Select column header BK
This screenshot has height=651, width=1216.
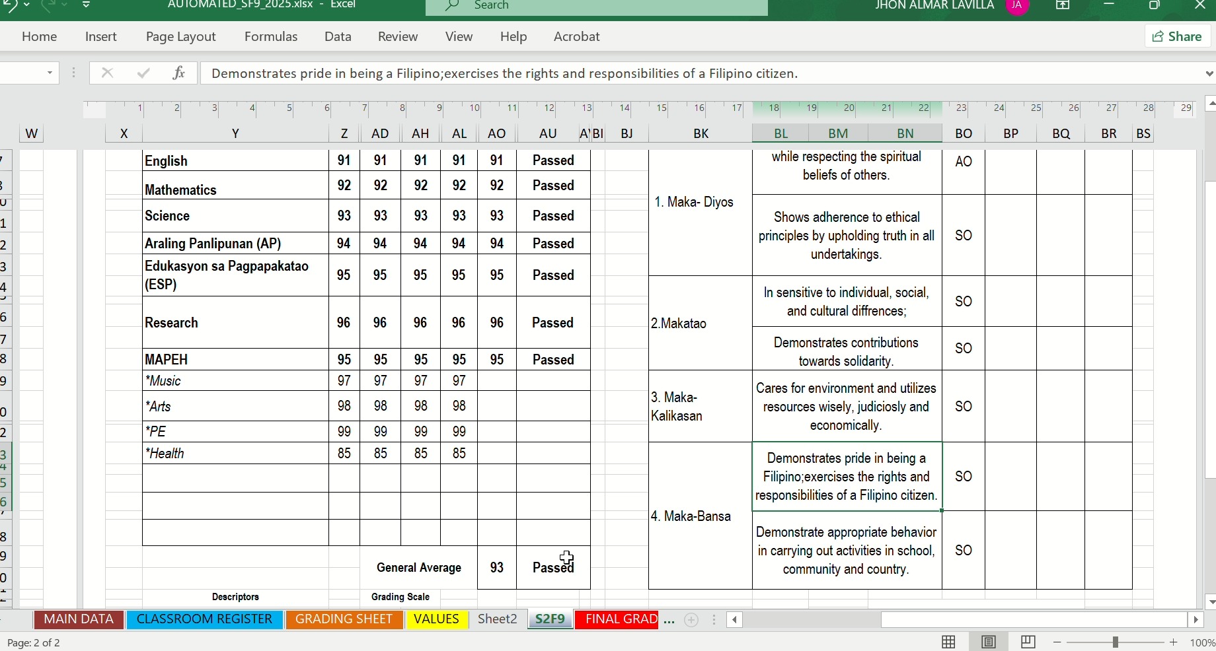(x=701, y=133)
